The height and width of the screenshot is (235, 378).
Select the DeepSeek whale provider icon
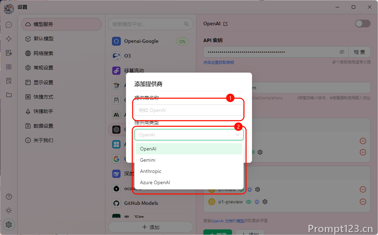click(116, 174)
